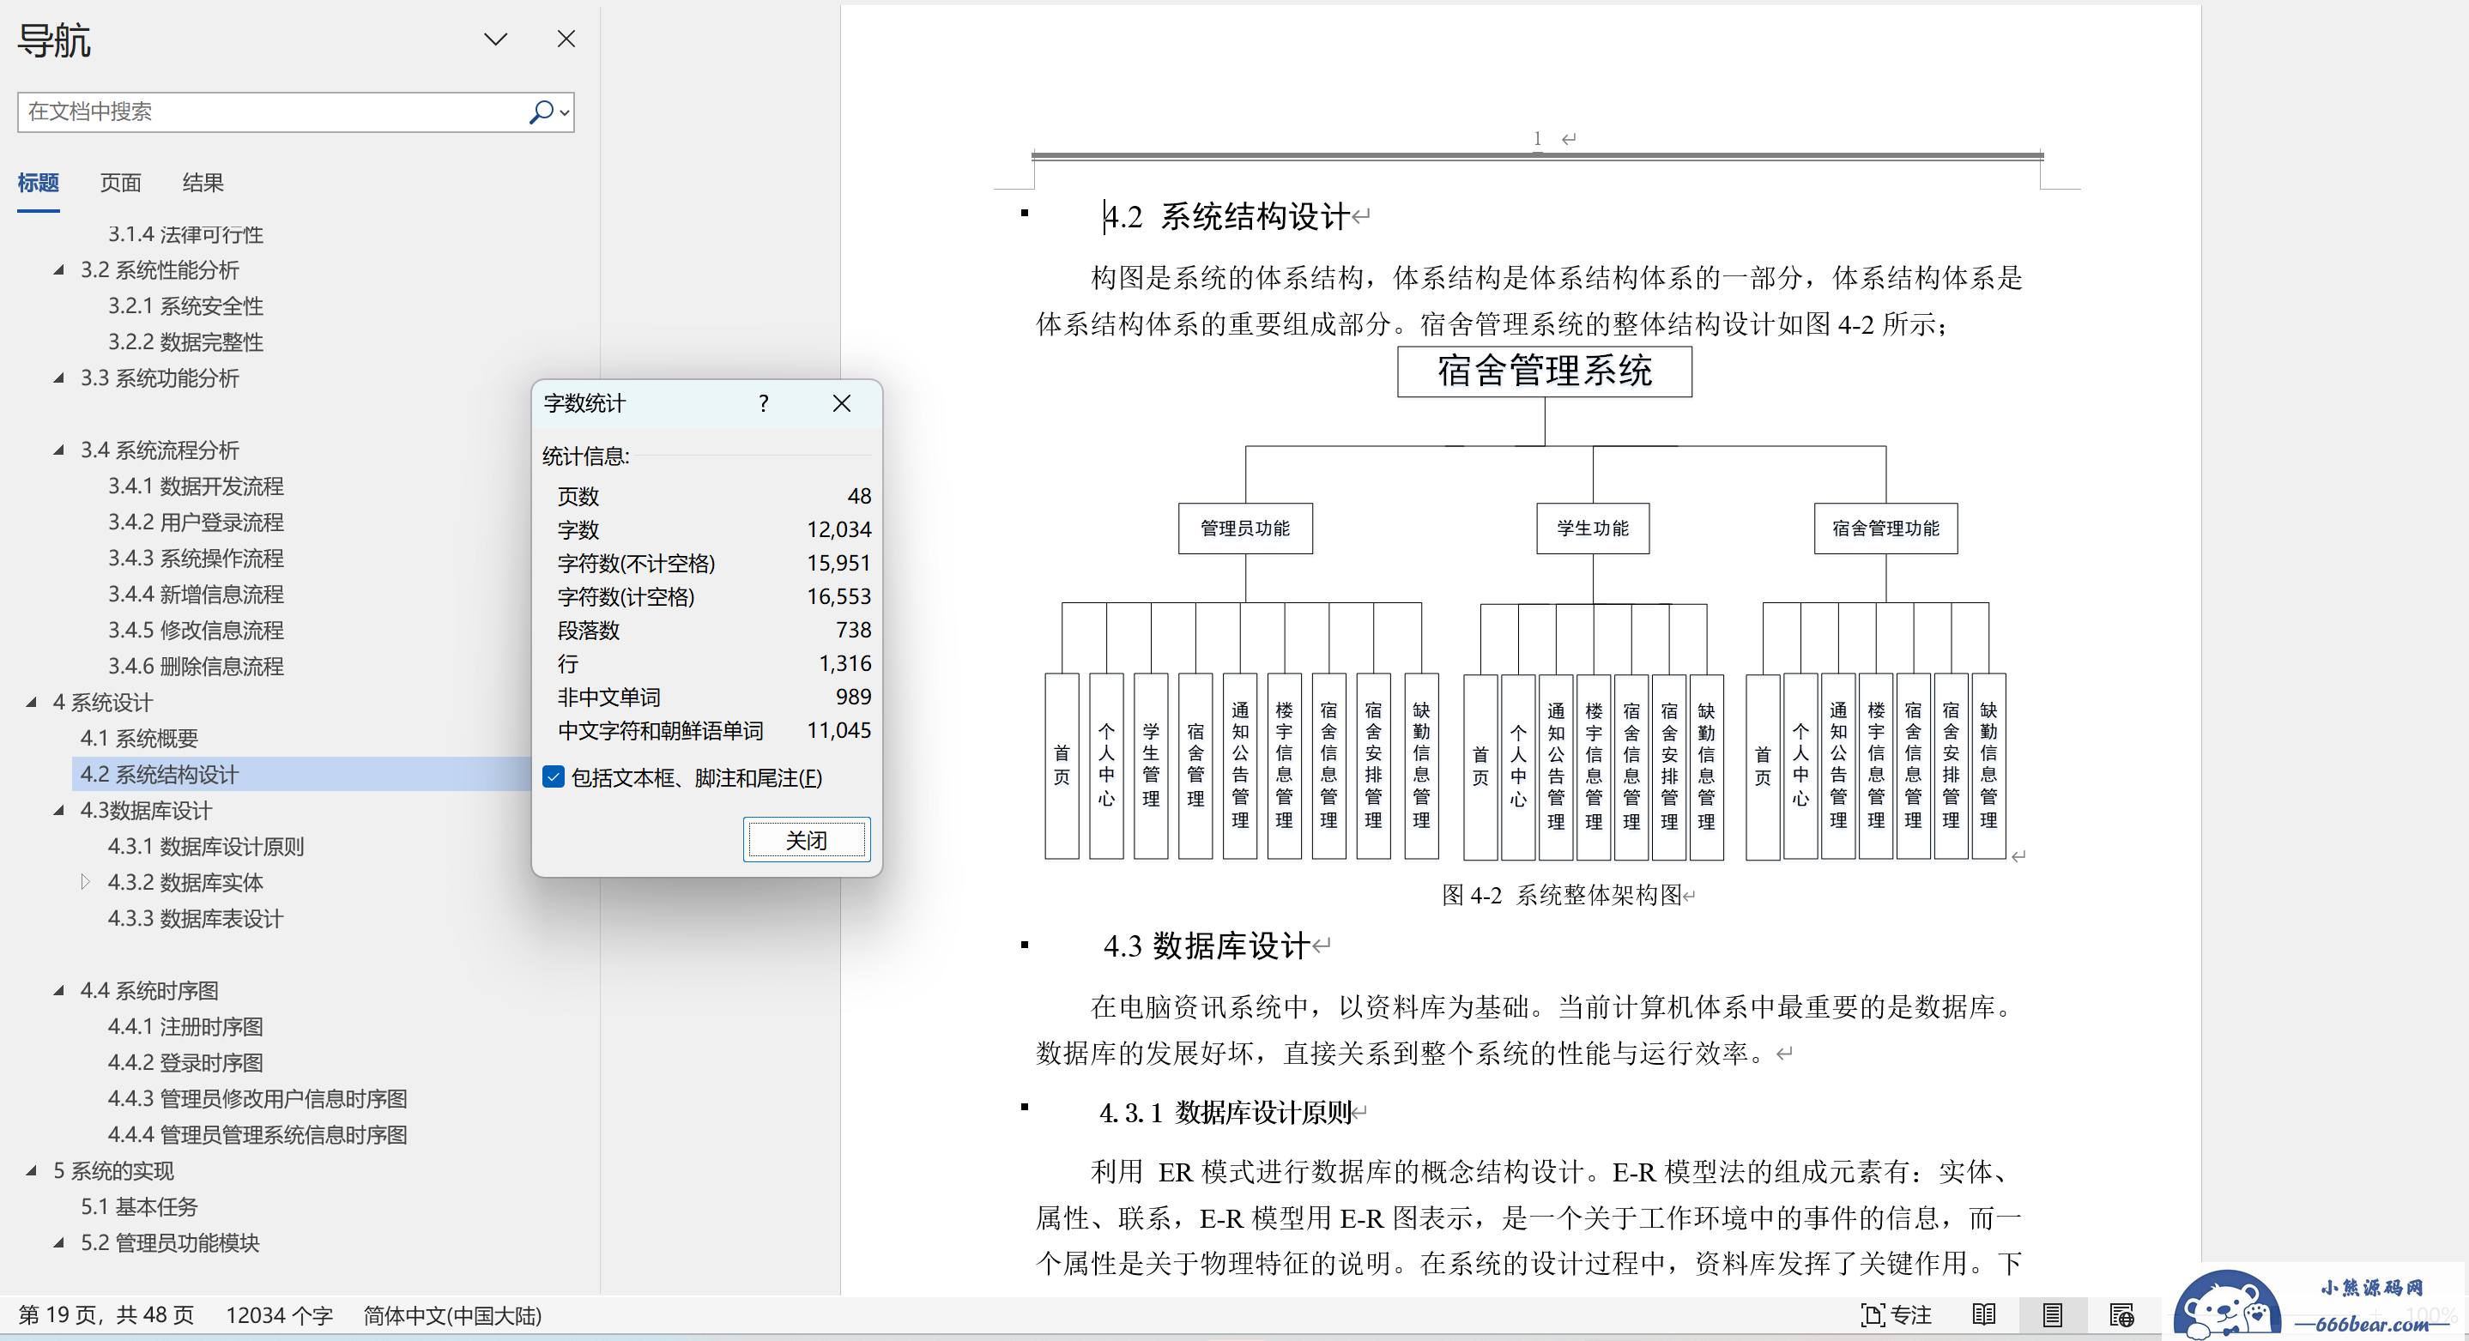Go to heading 3.2.1 系统安全性
The image size is (2469, 1341).
[x=185, y=307]
